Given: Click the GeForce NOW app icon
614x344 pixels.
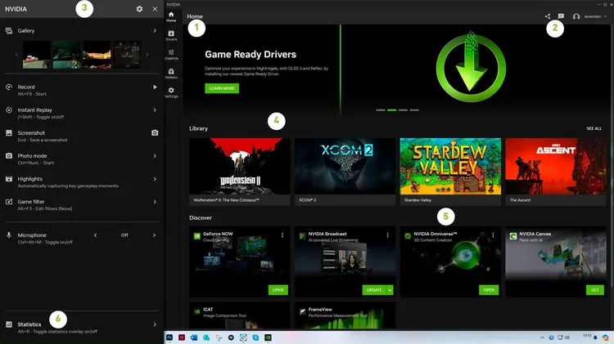Looking at the screenshot, I should click(x=197, y=236).
